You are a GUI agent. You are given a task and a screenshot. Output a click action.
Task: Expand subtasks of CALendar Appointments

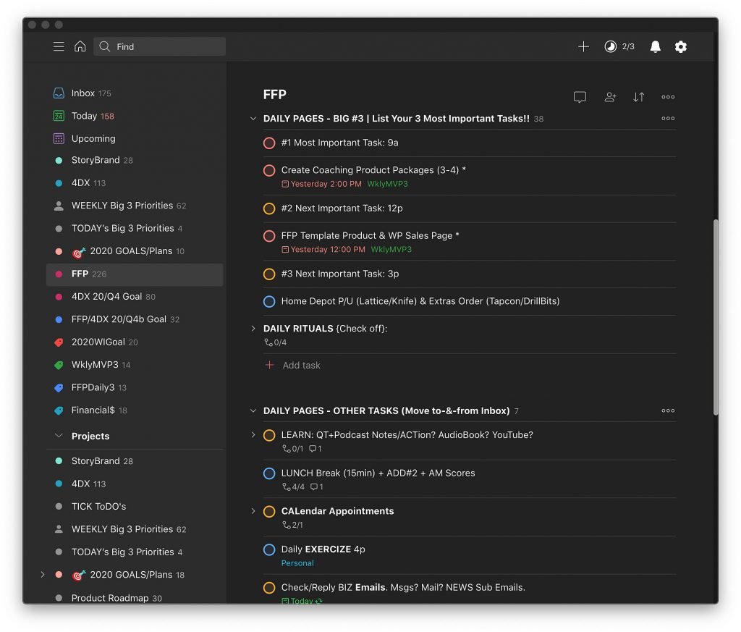click(253, 511)
